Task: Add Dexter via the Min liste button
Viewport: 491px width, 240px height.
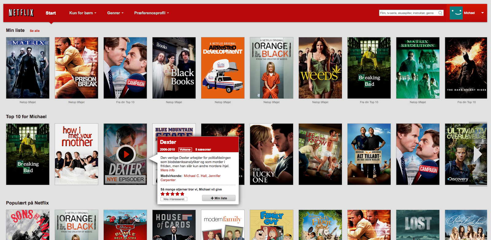Action: [x=219, y=198]
